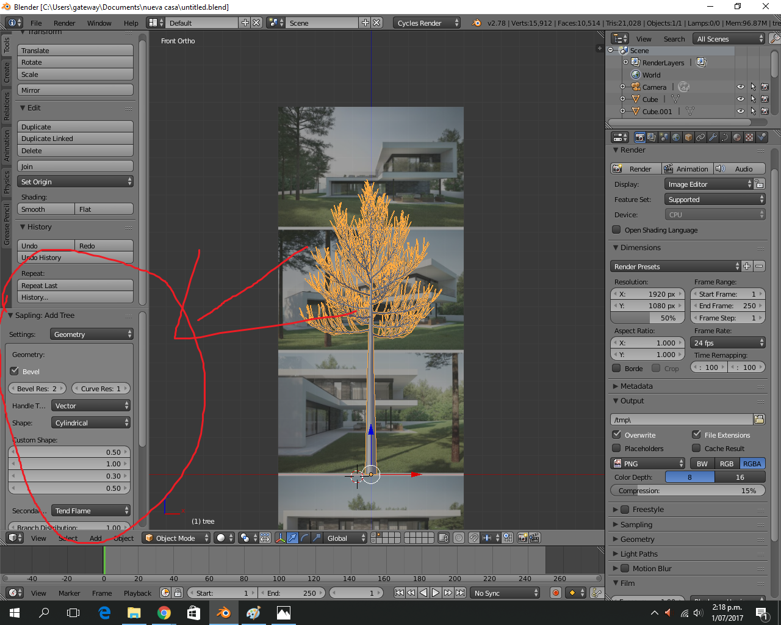Open the Shape dropdown showing Cylindrical

92,422
